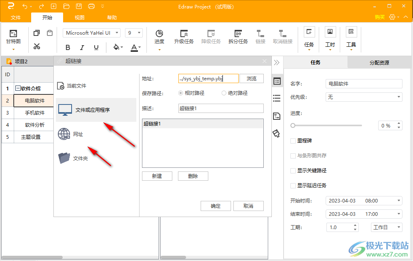Cancel the hyperlink dialog (取消)

pos(248,206)
